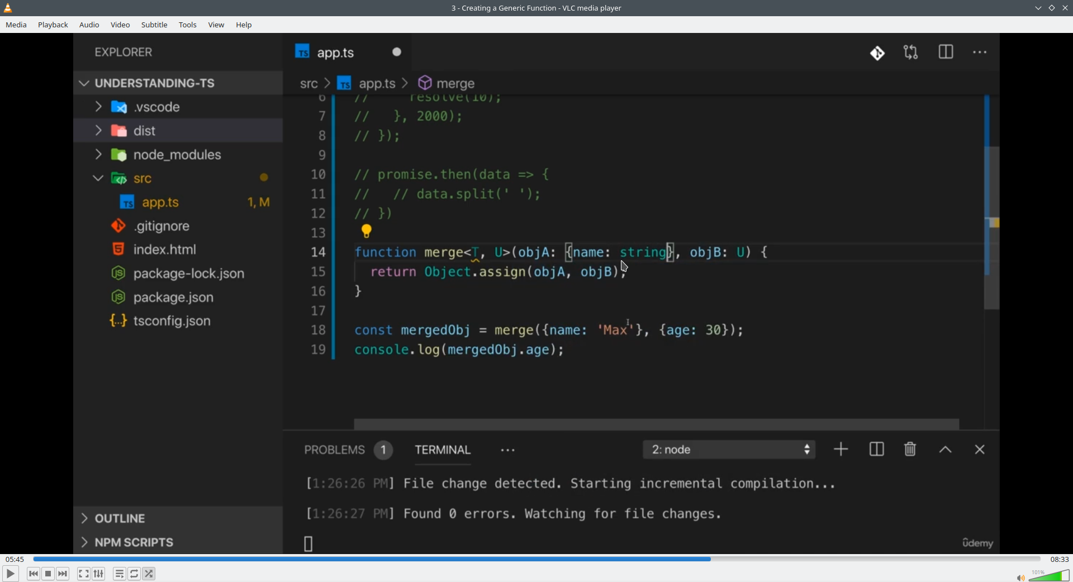Open index.html in explorer
This screenshot has height=582, width=1073.
pos(178,250)
